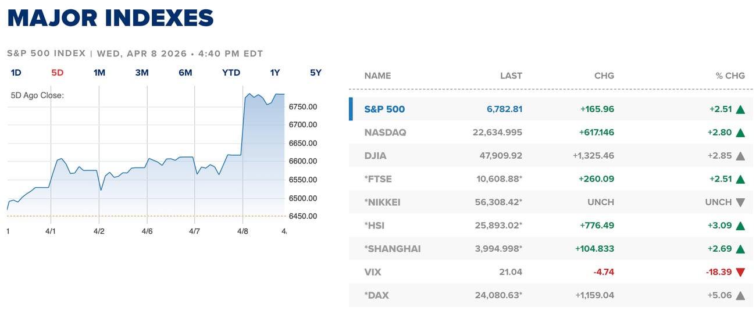Click the gray up arrow beside DAX
This screenshot has height=318, width=756.
pyautogui.click(x=740, y=295)
